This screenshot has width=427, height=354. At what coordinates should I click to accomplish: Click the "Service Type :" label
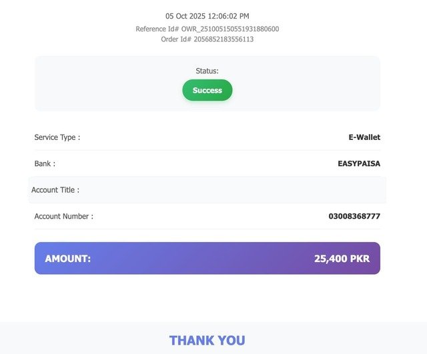coord(57,137)
